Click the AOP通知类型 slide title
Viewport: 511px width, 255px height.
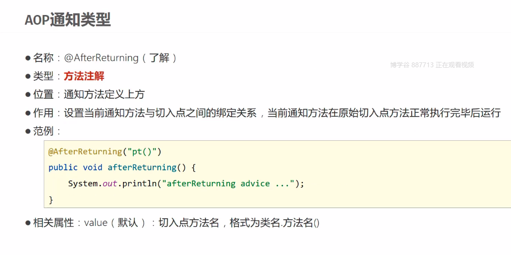pyautogui.click(x=68, y=20)
